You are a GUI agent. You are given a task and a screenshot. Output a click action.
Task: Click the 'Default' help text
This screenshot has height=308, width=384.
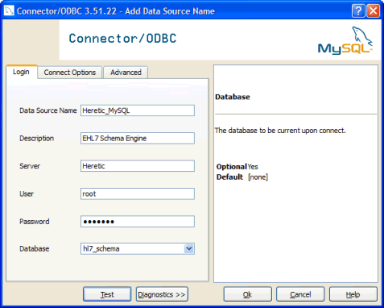point(229,177)
